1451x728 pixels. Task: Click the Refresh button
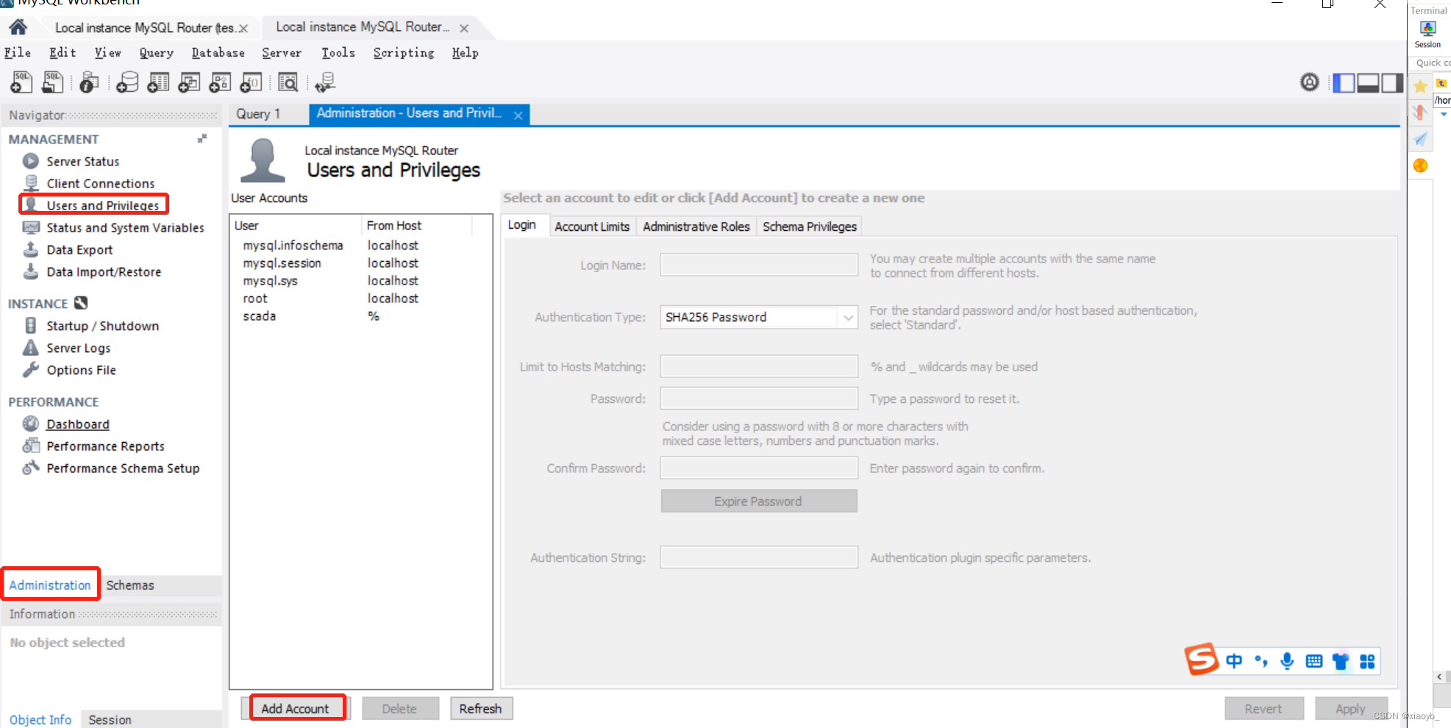pos(481,708)
